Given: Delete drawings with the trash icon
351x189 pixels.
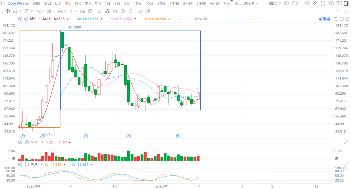Looking at the screenshot, I should coord(130,11).
